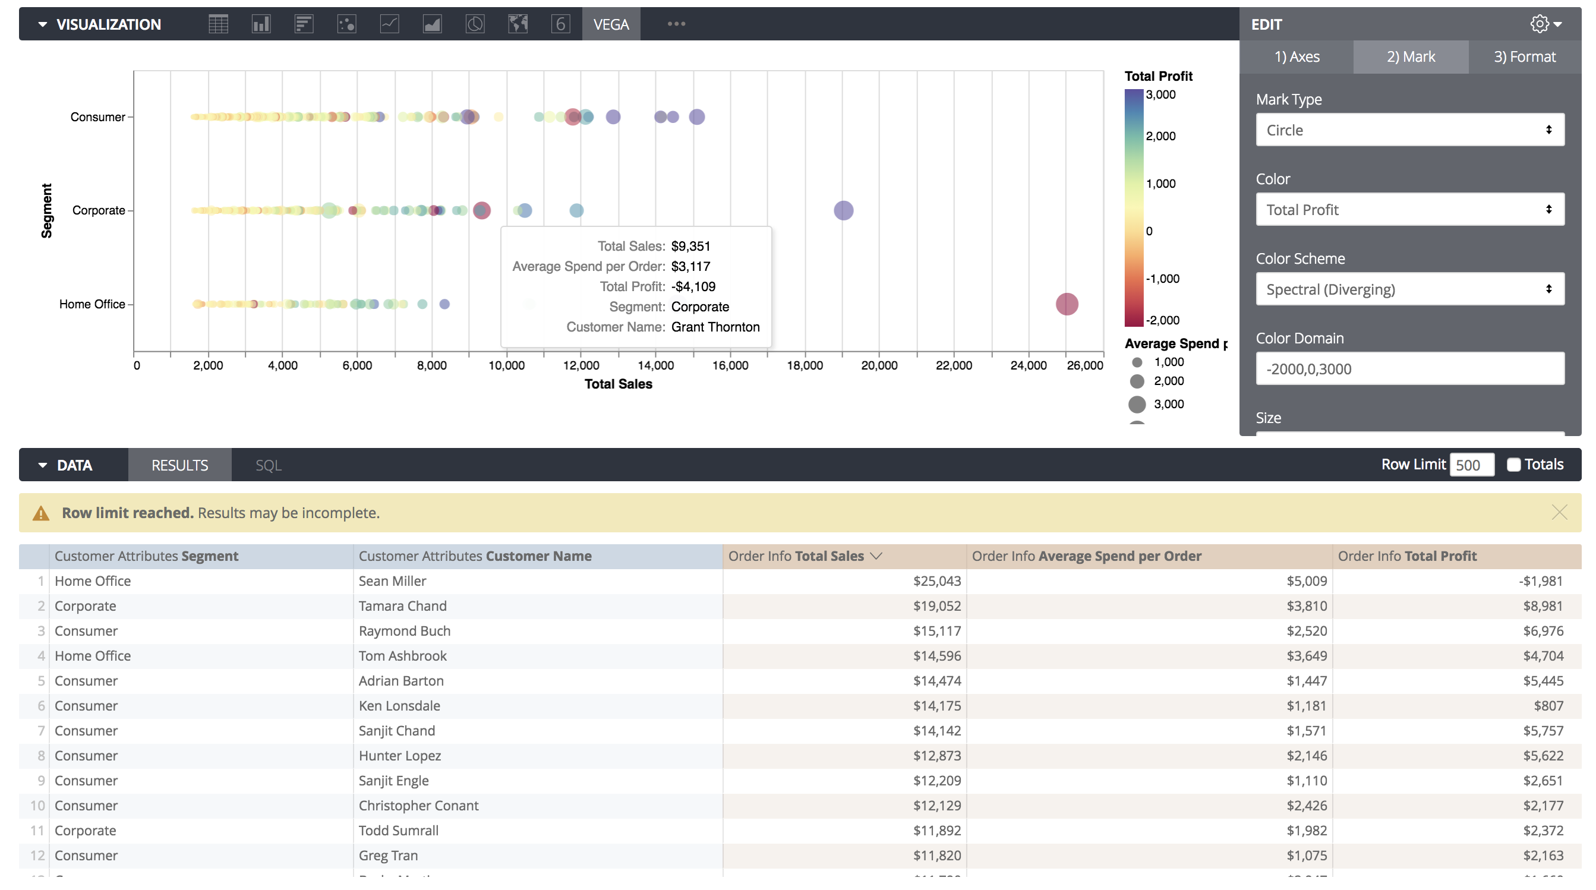Choose the horizontal bar chart icon
1596x890 pixels.
(x=304, y=24)
